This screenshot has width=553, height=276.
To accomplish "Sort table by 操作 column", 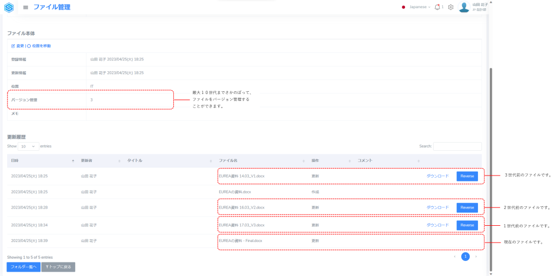I will click(315, 160).
